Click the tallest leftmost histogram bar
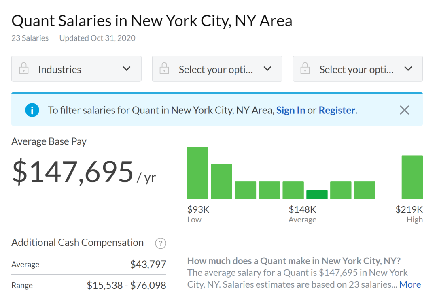The width and height of the screenshot is (437, 301). click(x=197, y=173)
